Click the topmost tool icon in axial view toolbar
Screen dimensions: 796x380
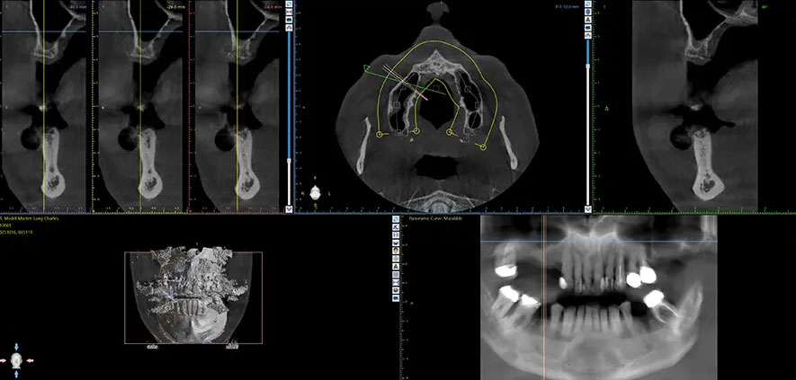coord(588,4)
